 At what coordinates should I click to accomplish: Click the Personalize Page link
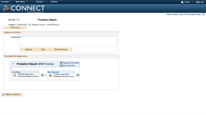(192, 14)
